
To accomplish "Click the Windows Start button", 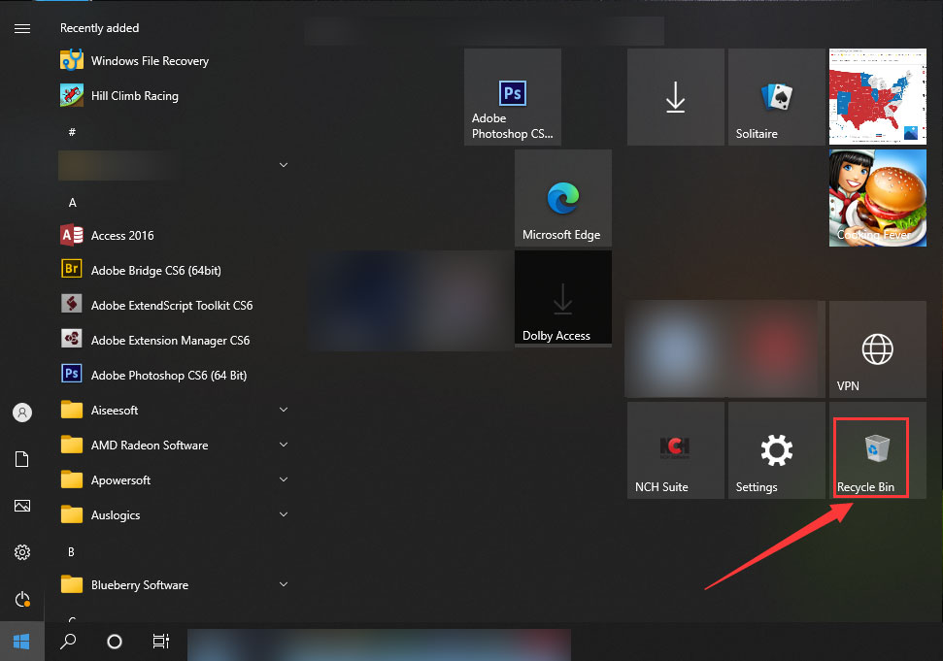I will (21, 642).
